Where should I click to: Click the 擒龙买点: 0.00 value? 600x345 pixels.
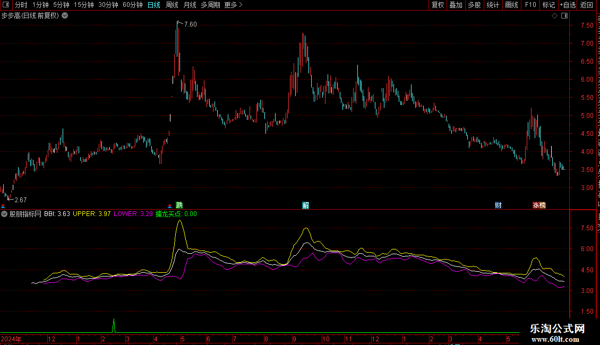coord(176,214)
